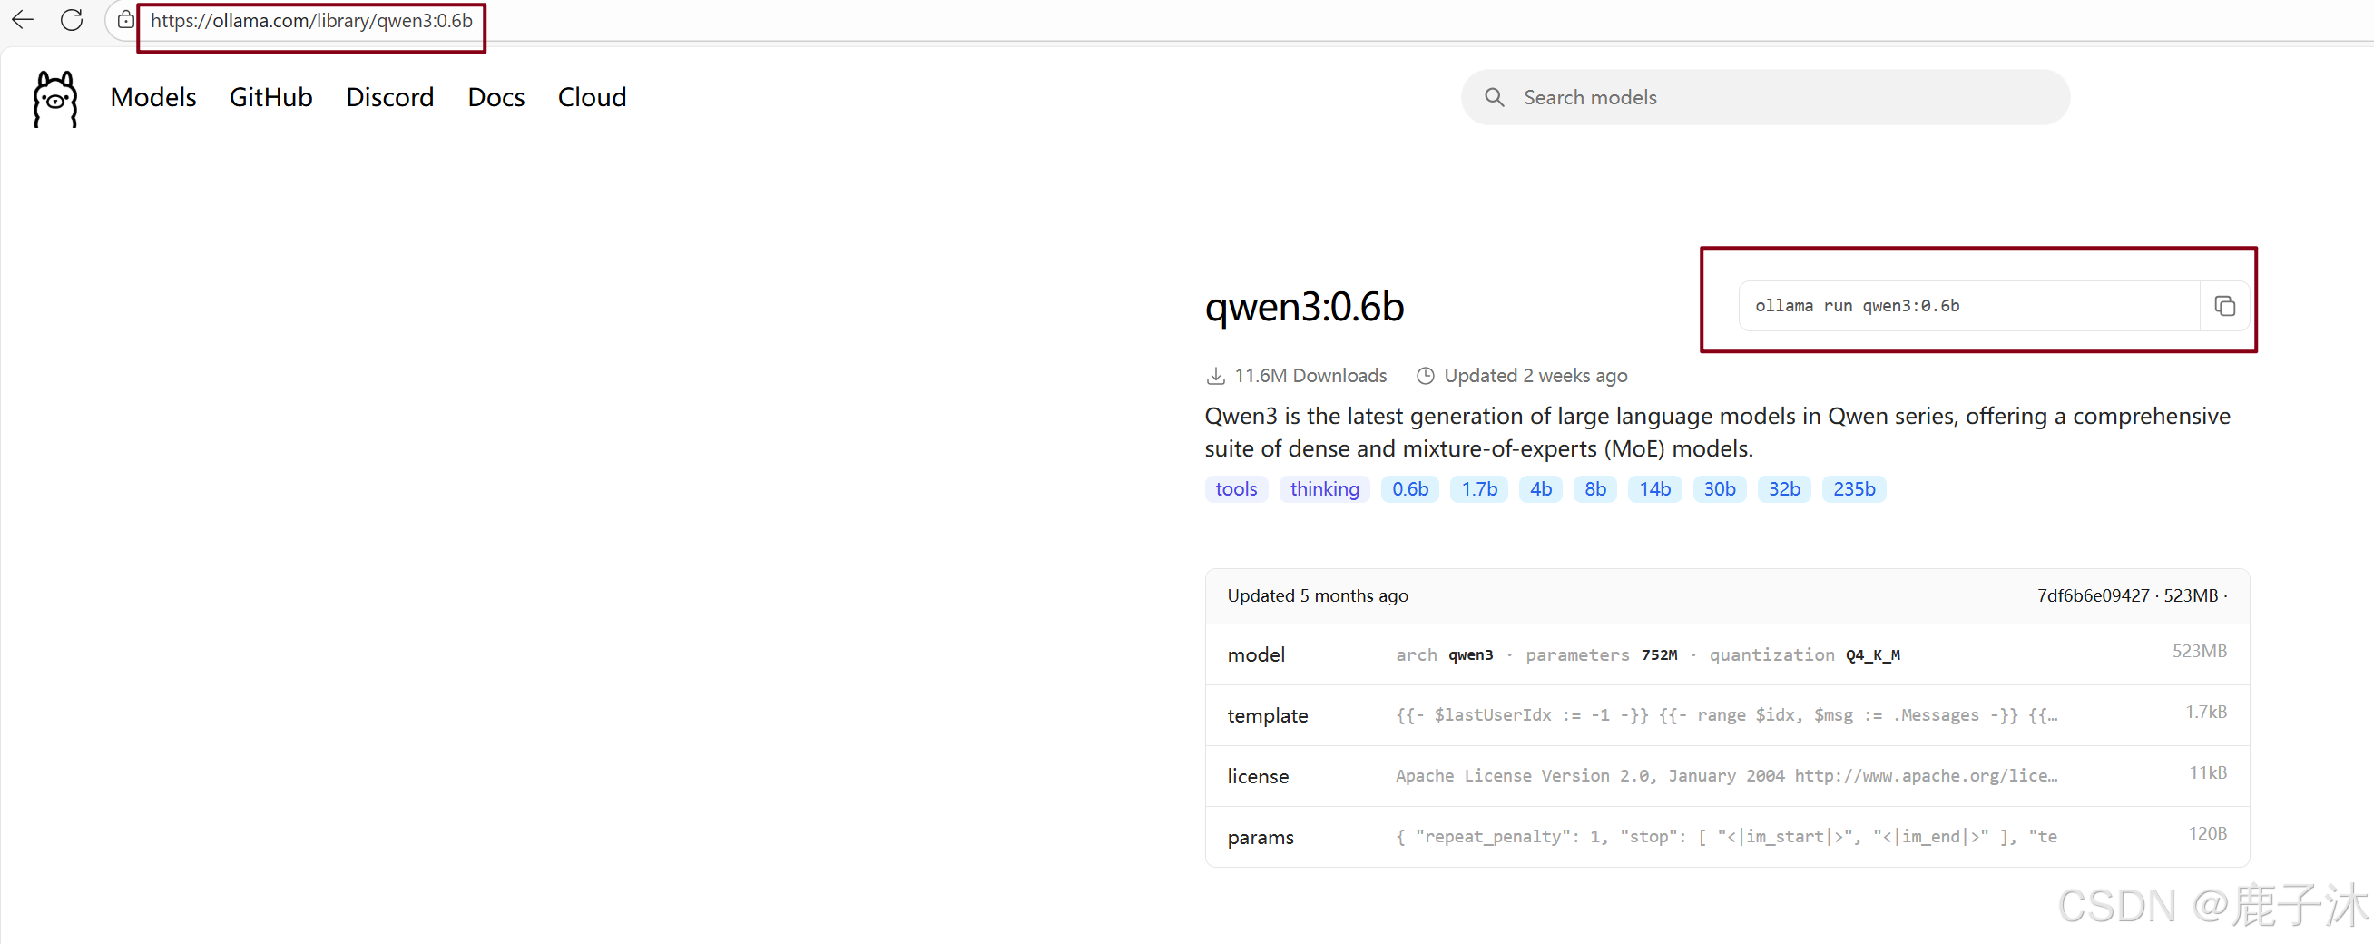Select the Discord link
Viewport: 2374px width, 944px height.
click(390, 97)
